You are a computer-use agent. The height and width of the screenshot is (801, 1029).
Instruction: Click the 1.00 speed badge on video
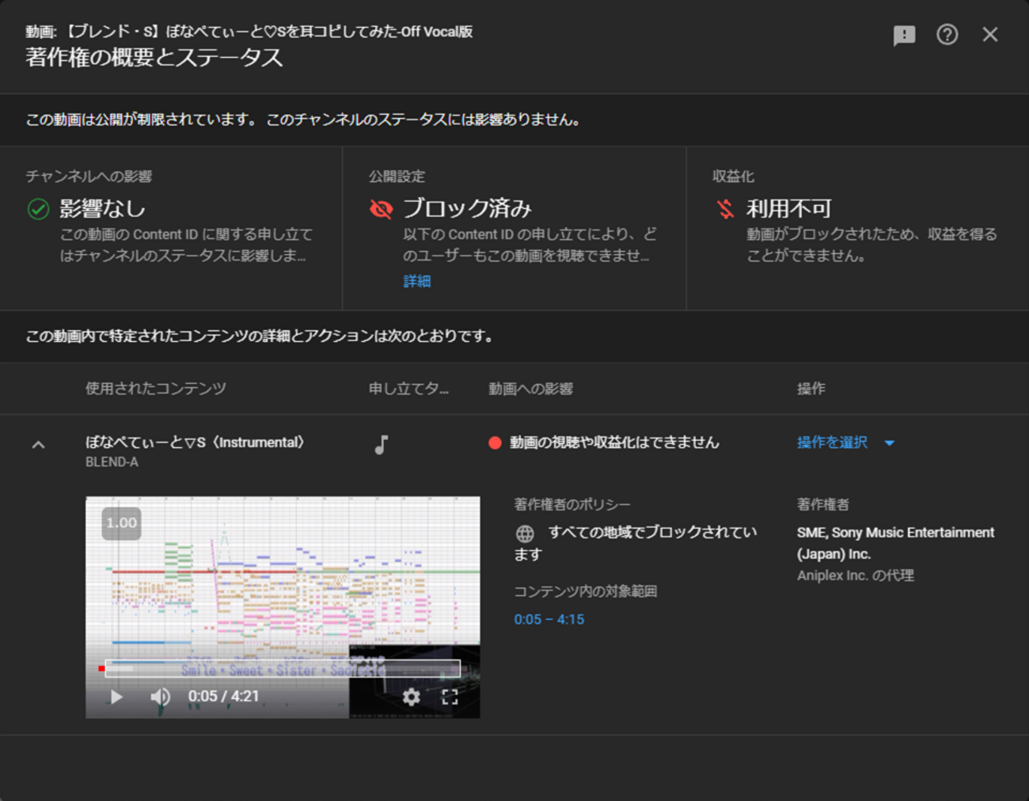(121, 522)
